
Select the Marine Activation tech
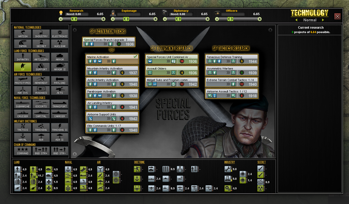tap(112, 59)
